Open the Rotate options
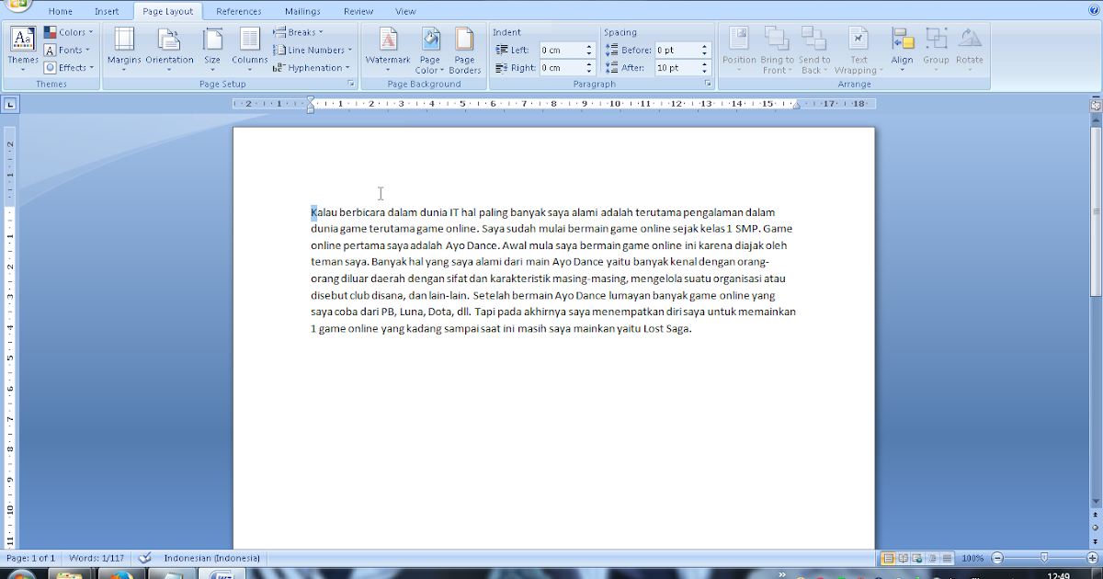The width and height of the screenshot is (1103, 579). pos(970,50)
